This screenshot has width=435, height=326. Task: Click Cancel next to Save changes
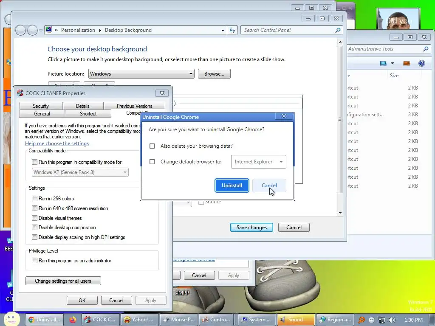pyautogui.click(x=294, y=228)
